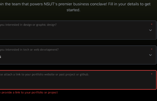This screenshot has width=157, height=101.
Task: Focus the portfolio or github link input
Action: point(78,80)
